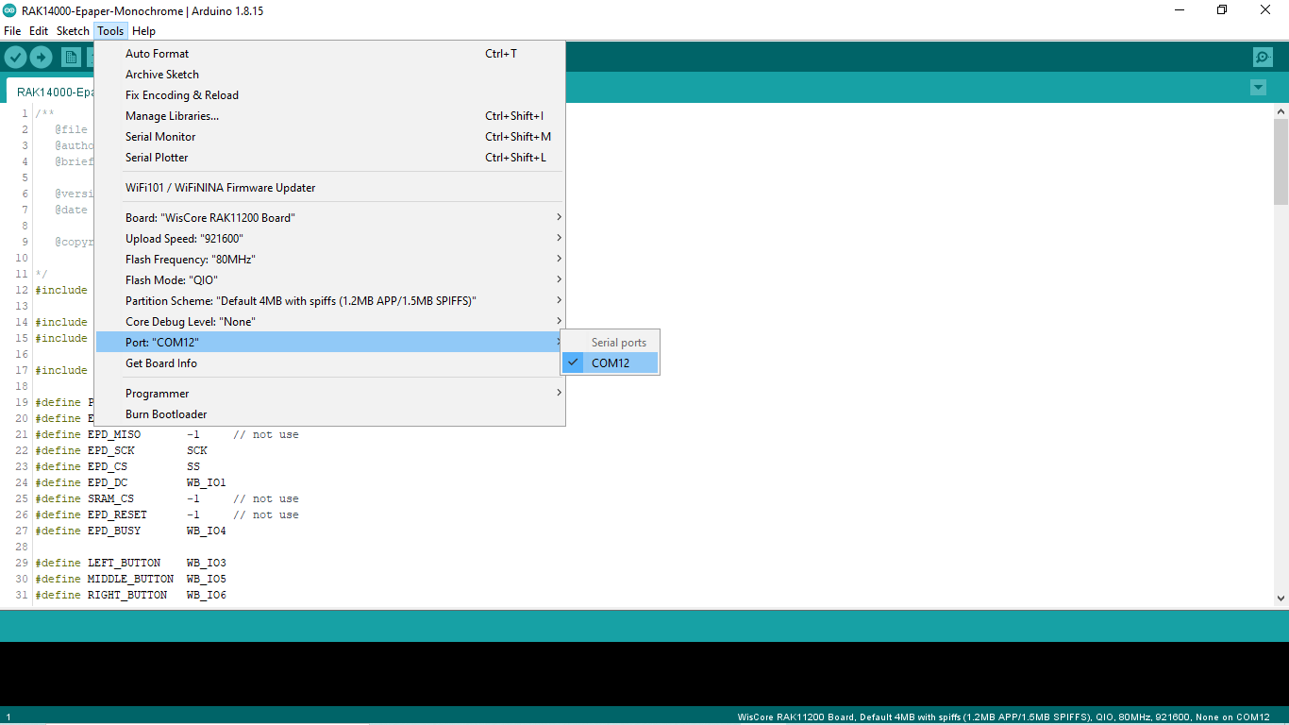The height and width of the screenshot is (725, 1289).
Task: Click Get Board Info
Action: 330,363
